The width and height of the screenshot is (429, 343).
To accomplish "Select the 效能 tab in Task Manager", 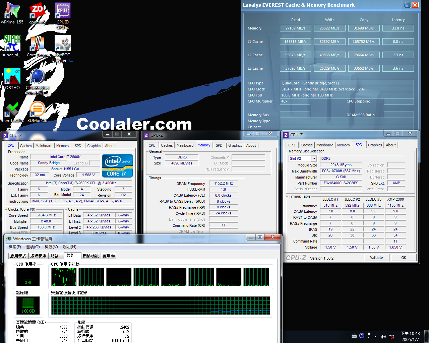I will click(x=71, y=256).
